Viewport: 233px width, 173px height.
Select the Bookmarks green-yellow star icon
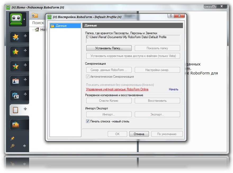(x=16, y=52)
